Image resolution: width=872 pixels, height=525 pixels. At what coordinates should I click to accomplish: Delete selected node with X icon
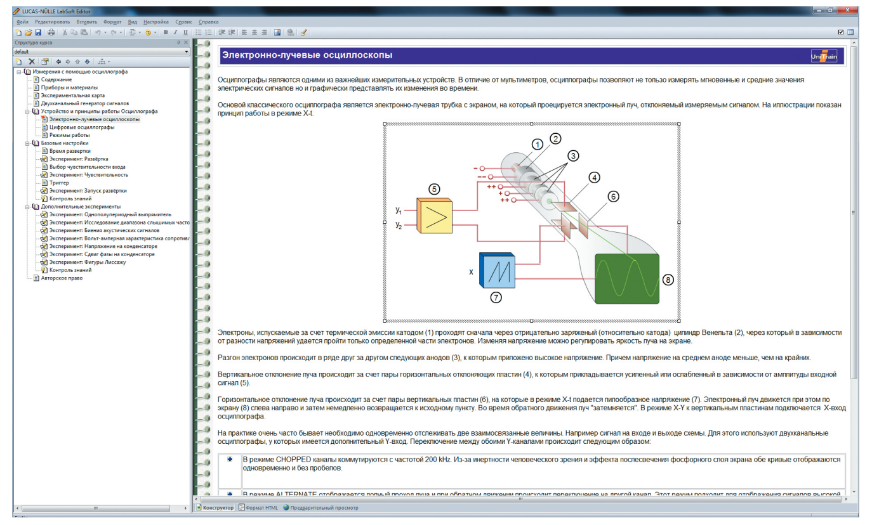coord(31,62)
